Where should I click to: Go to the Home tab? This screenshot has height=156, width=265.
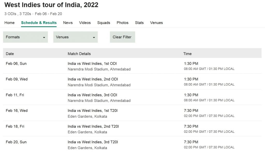(x=10, y=23)
